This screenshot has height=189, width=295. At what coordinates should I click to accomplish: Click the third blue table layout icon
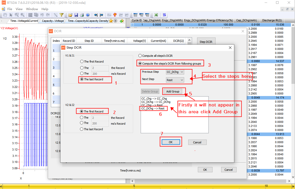147,15
